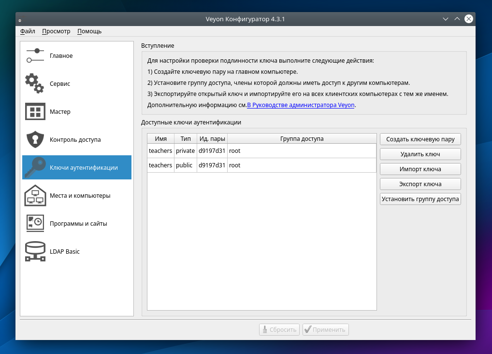The image size is (492, 354).
Task: Switch to the Главное page label
Action: [61, 56]
